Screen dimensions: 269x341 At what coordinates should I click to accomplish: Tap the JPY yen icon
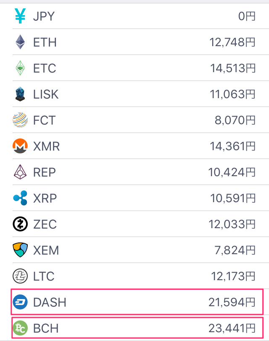[20, 16]
